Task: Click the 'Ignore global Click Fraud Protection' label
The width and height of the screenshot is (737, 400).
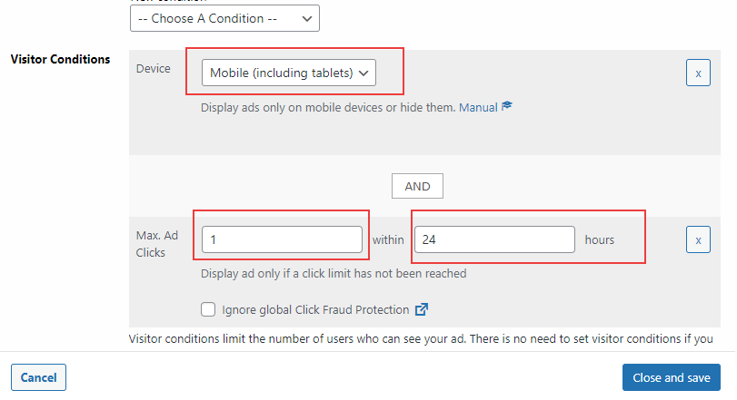Action: pyautogui.click(x=315, y=310)
